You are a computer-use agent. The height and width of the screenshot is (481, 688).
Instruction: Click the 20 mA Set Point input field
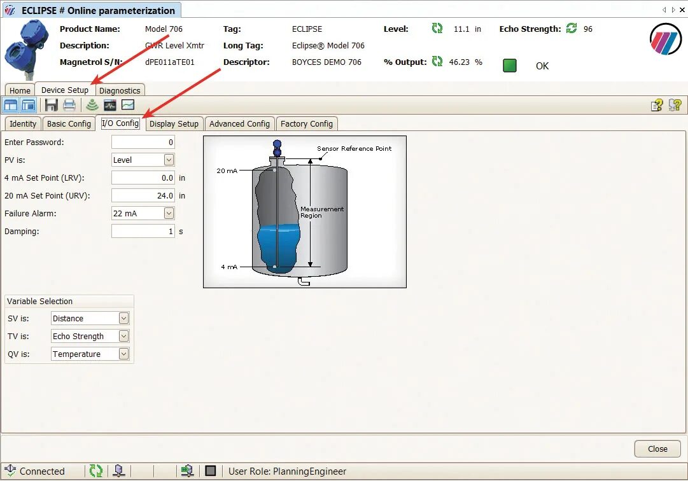[143, 195]
